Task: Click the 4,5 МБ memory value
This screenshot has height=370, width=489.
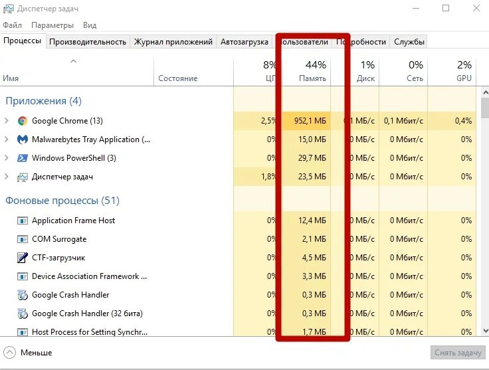Action: point(314,258)
